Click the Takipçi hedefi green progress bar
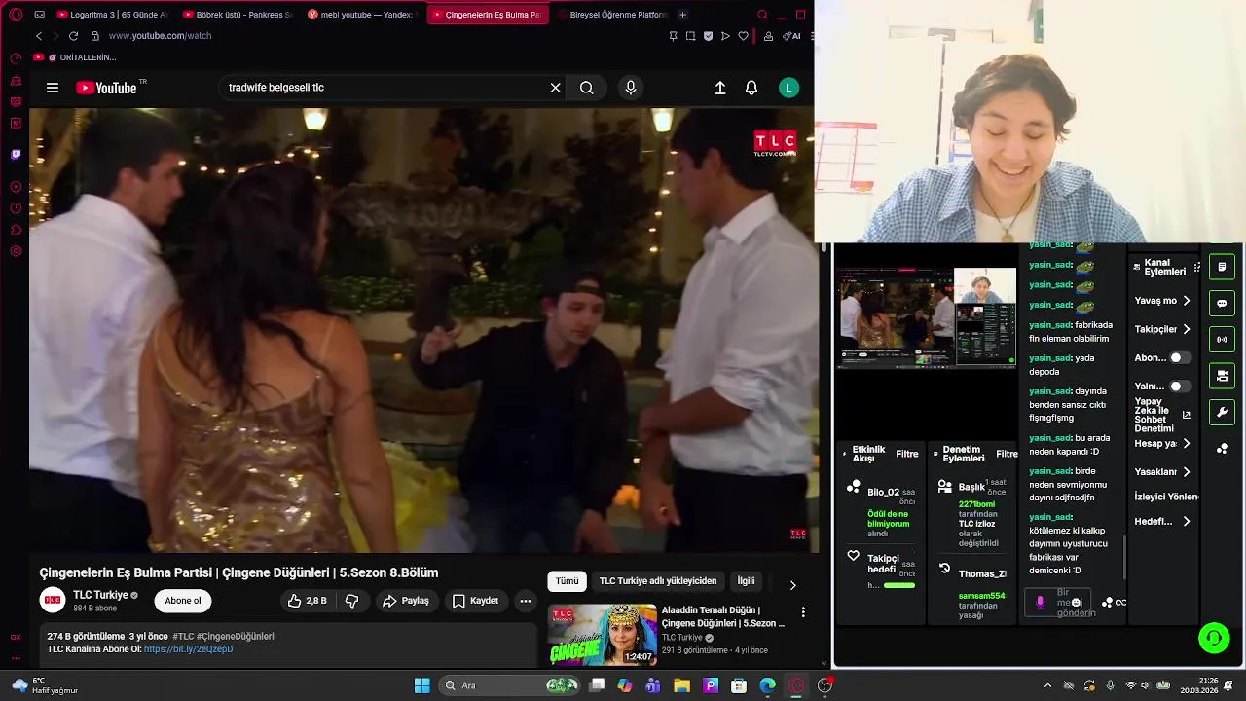Image resolution: width=1246 pixels, height=701 pixels. 899,585
